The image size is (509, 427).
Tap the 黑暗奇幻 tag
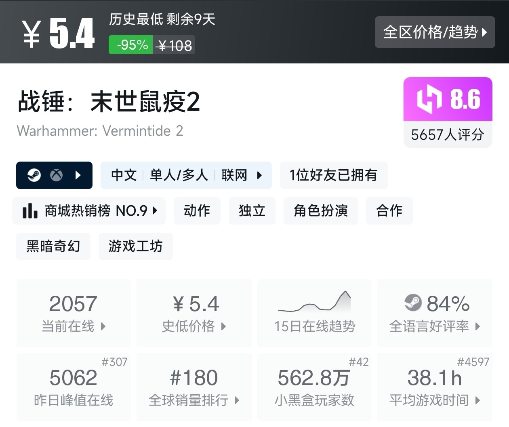tap(53, 246)
